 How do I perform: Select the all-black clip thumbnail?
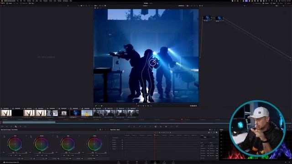pyautogui.click(x=17, y=113)
